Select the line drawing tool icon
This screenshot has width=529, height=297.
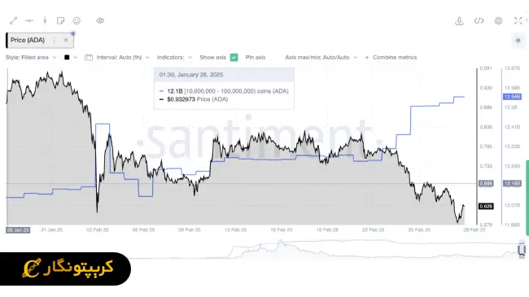click(14, 21)
